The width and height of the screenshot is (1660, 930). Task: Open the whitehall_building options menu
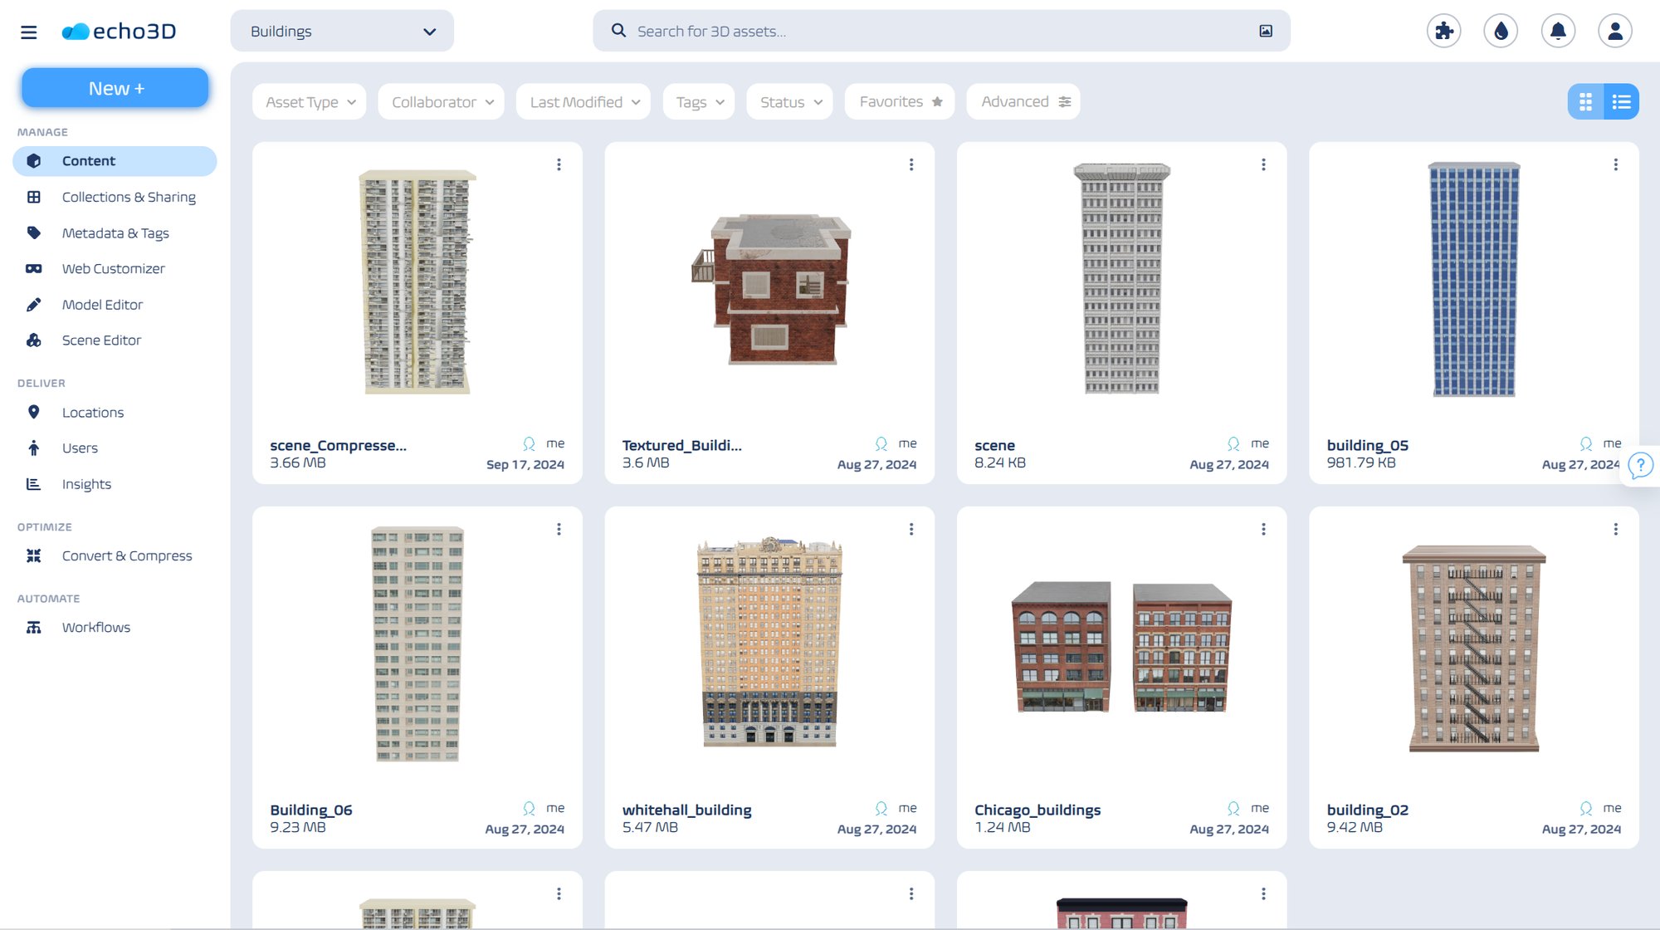pyautogui.click(x=911, y=528)
